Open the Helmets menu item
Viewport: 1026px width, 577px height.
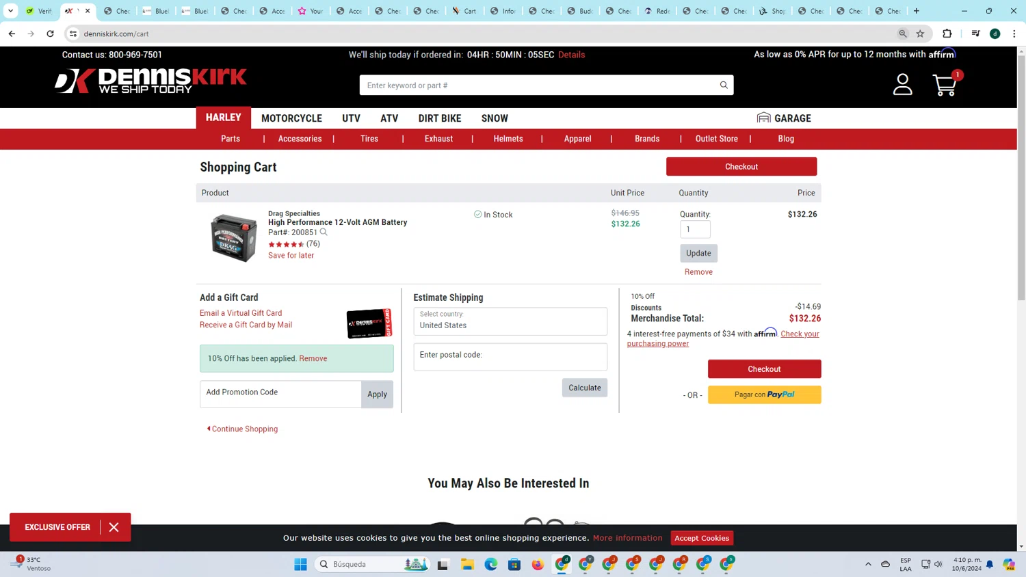pos(508,139)
